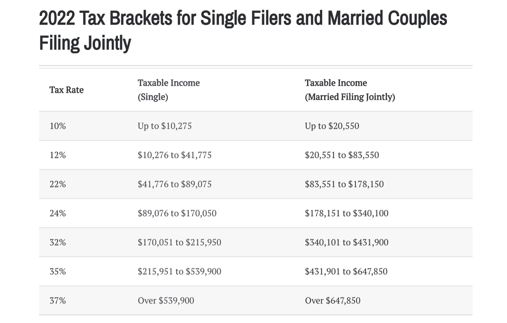507x323 pixels.
Task: Select the 22% tax rate cell
Action: [58, 184]
